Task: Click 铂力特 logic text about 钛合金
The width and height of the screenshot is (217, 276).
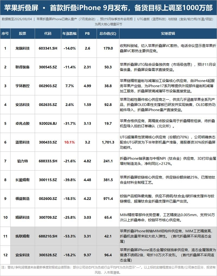Action: click(x=168, y=161)
